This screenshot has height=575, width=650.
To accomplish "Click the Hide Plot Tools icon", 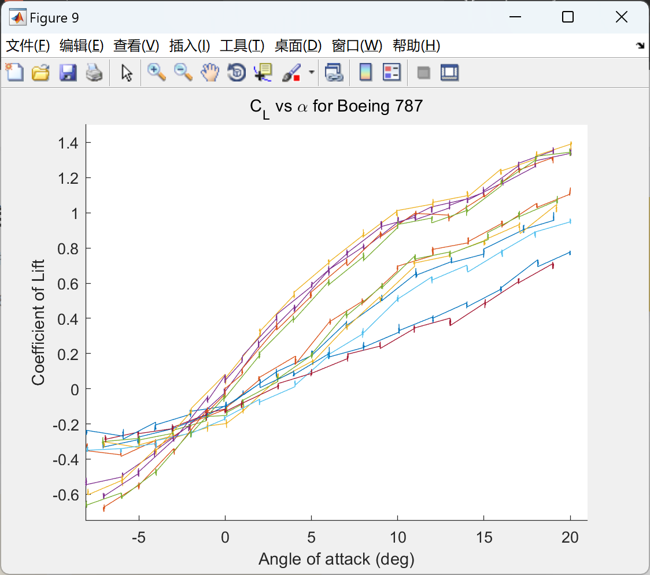I will 423,73.
